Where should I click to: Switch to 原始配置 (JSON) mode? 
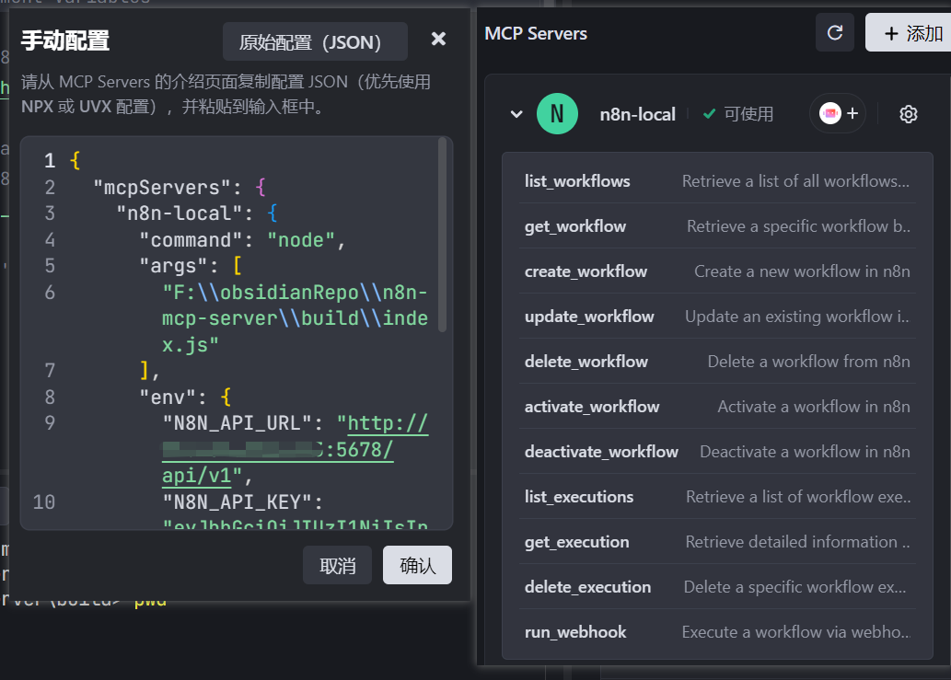315,41
